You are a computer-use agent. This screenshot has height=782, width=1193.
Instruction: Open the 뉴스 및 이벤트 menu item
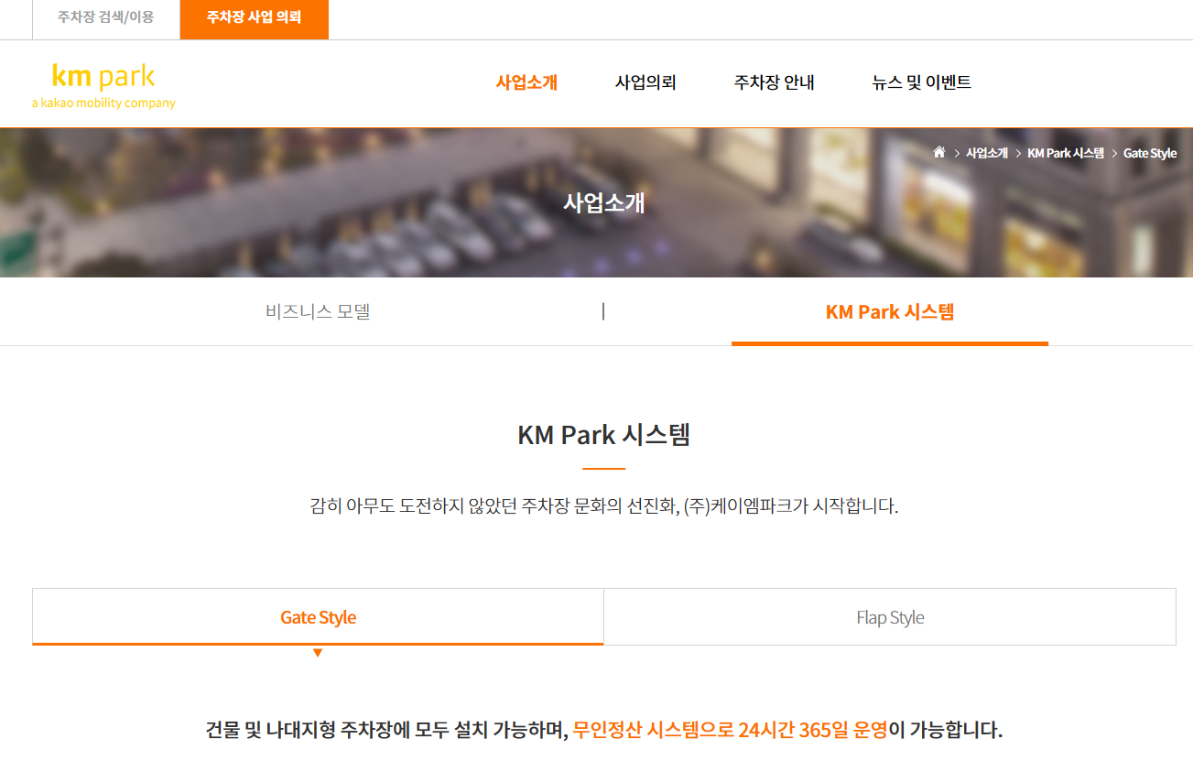point(921,82)
